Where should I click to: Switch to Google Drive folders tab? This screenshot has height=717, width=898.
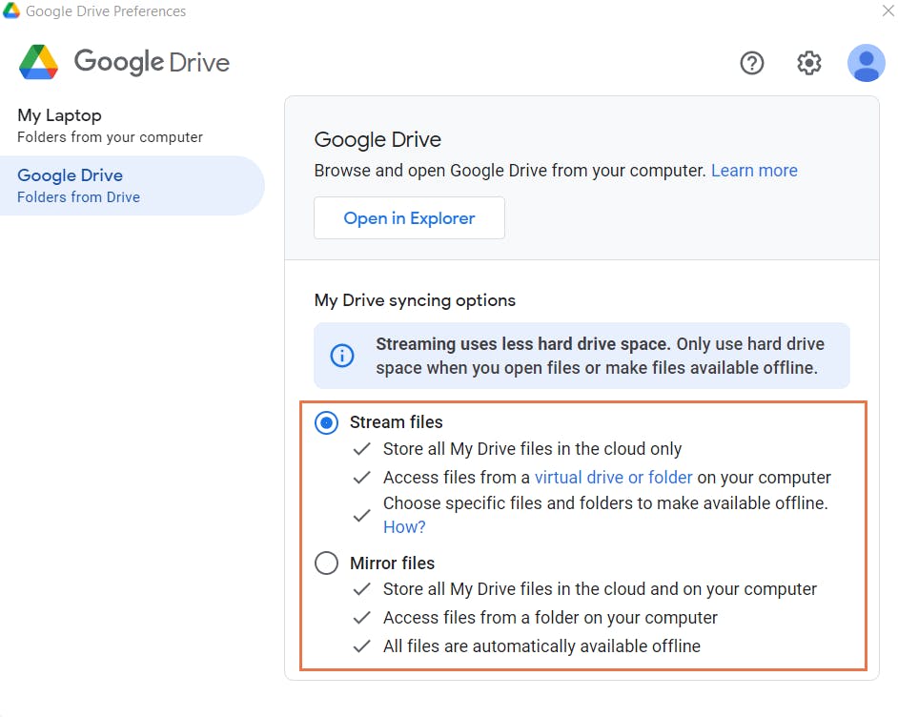[110, 185]
